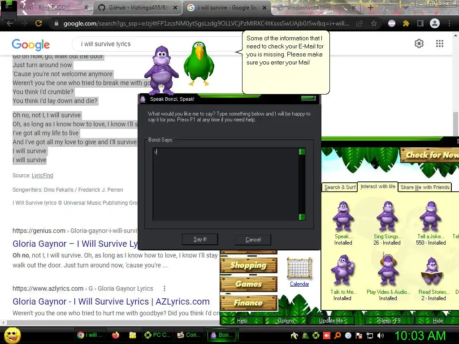Open the Sing Songs gorilla icon
This screenshot has width=459, height=344.
pos(387,216)
